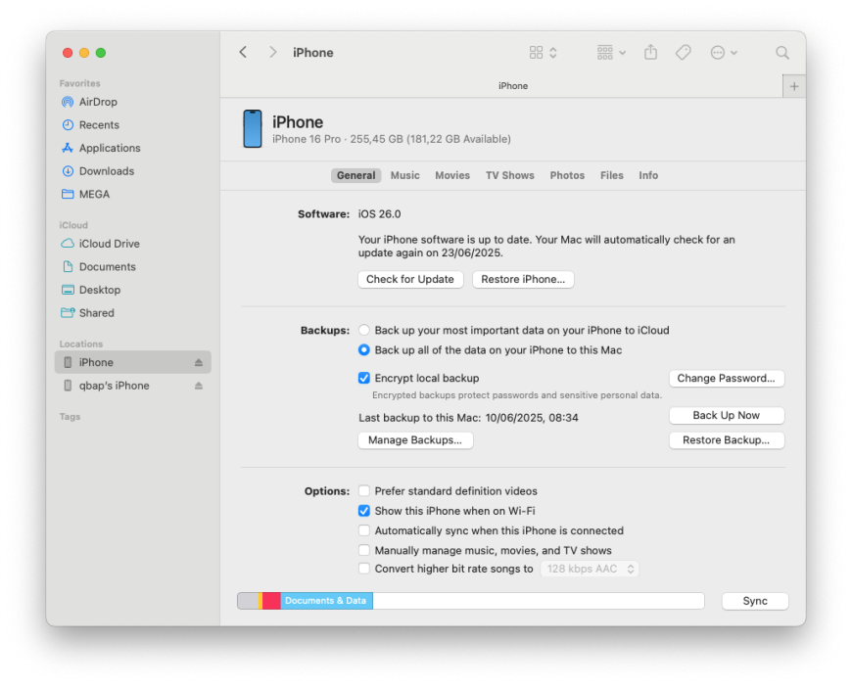Click Manage Backups... button
This screenshot has width=852, height=687.
coord(415,440)
